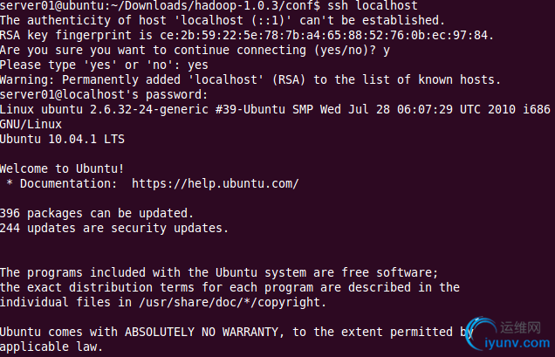
Task: Click the '396 packages can be updated' line
Action: tap(97, 213)
